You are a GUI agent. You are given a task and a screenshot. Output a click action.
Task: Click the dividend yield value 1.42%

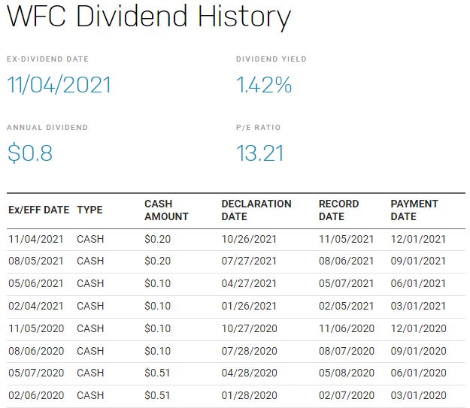264,85
